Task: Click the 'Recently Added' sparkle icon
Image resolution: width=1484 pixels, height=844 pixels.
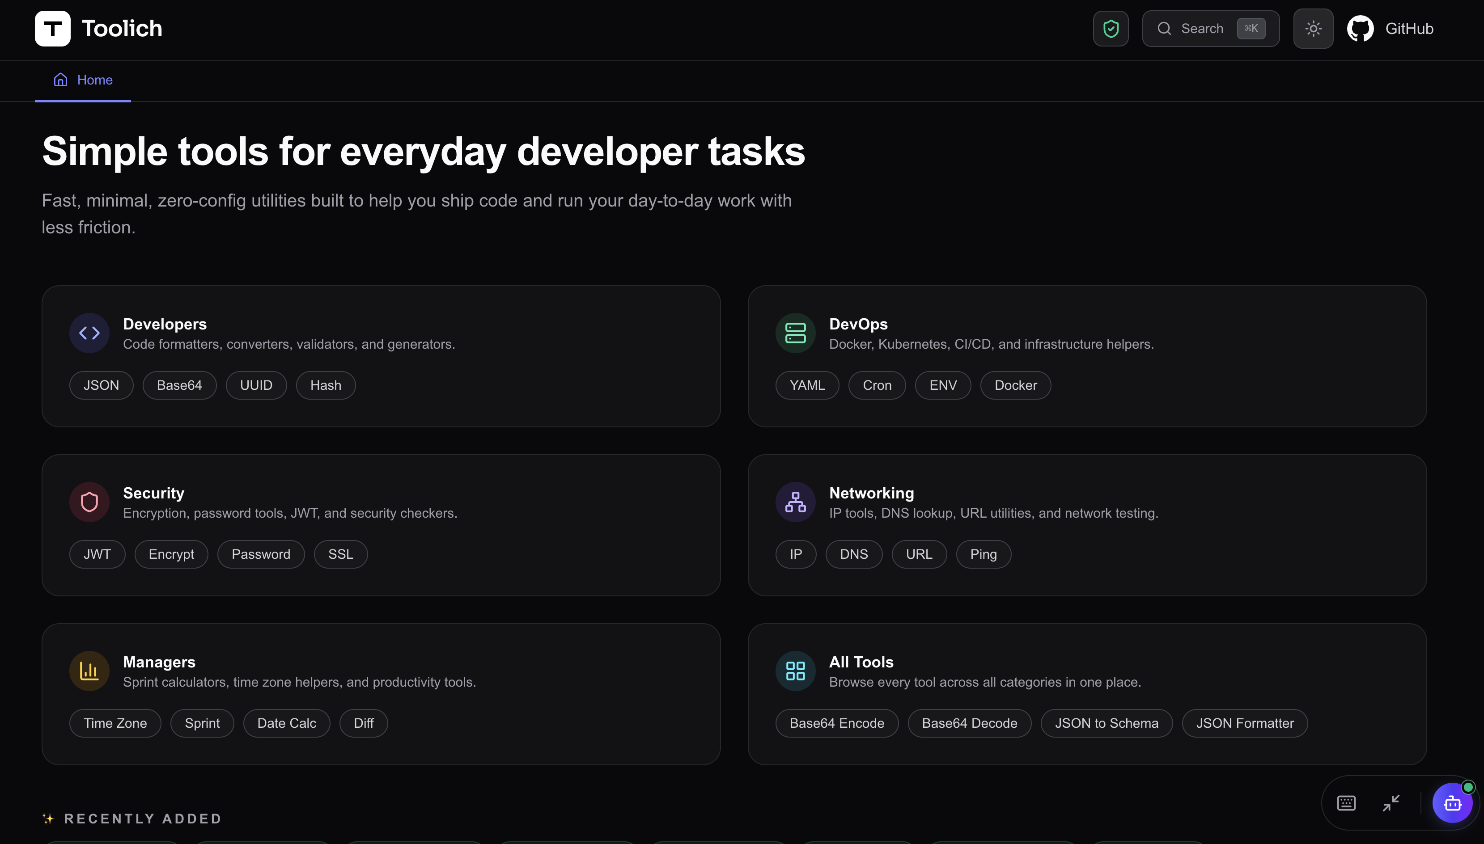Action: click(48, 819)
